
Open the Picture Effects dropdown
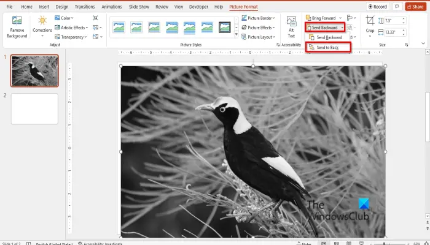tap(258, 28)
